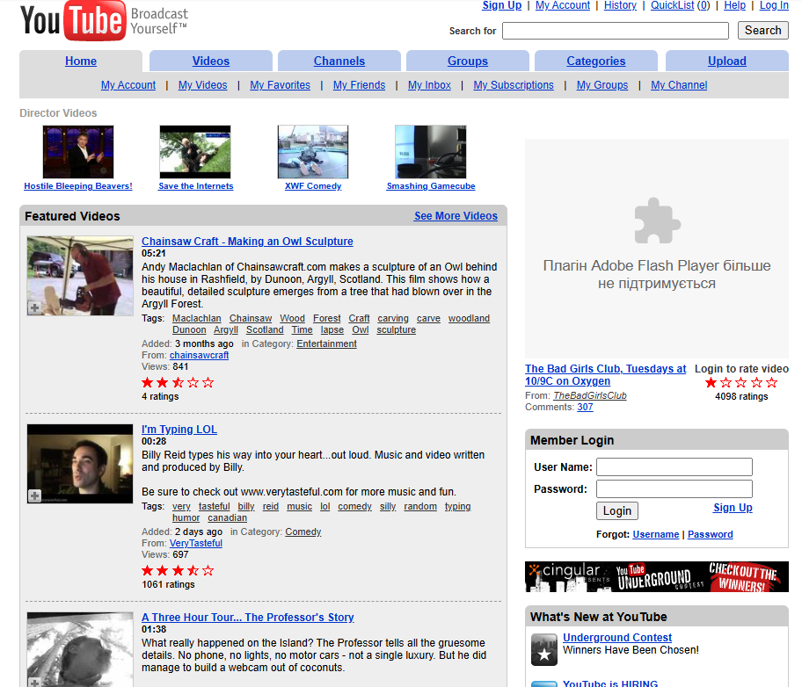The image size is (802, 687).
Task: Open Chainsaw Craft - Making an Owl Sculpture title
Action: tap(247, 242)
